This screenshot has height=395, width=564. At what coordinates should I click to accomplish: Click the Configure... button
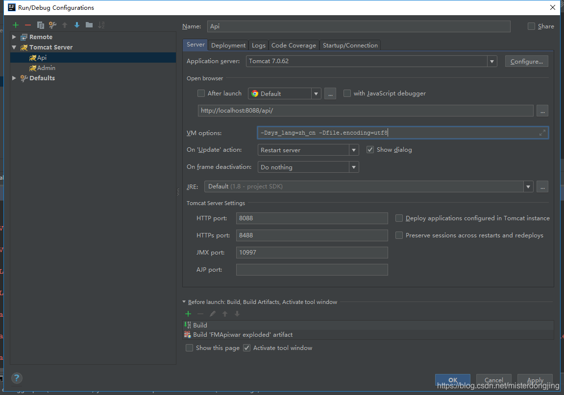pyautogui.click(x=527, y=62)
